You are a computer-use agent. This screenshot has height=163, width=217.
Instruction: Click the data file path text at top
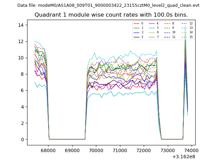[108, 5]
